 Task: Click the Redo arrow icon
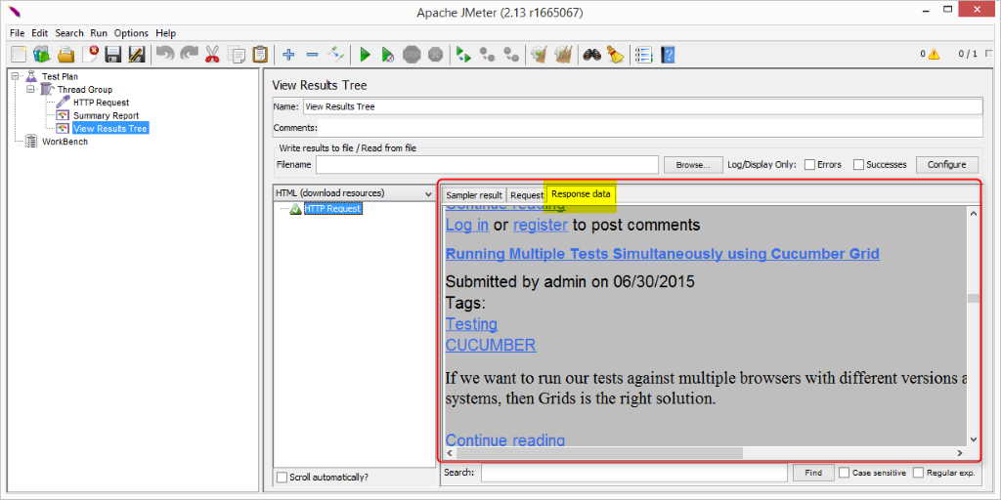pos(189,55)
